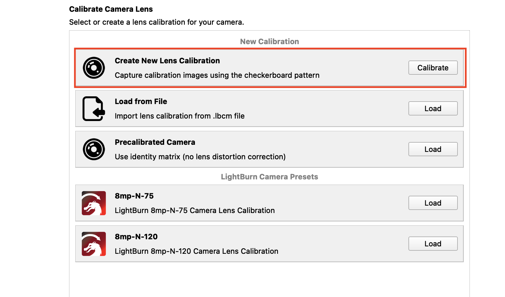The height and width of the screenshot is (297, 505).
Task: Select the Load from File row title
Action: pyautogui.click(x=141, y=101)
